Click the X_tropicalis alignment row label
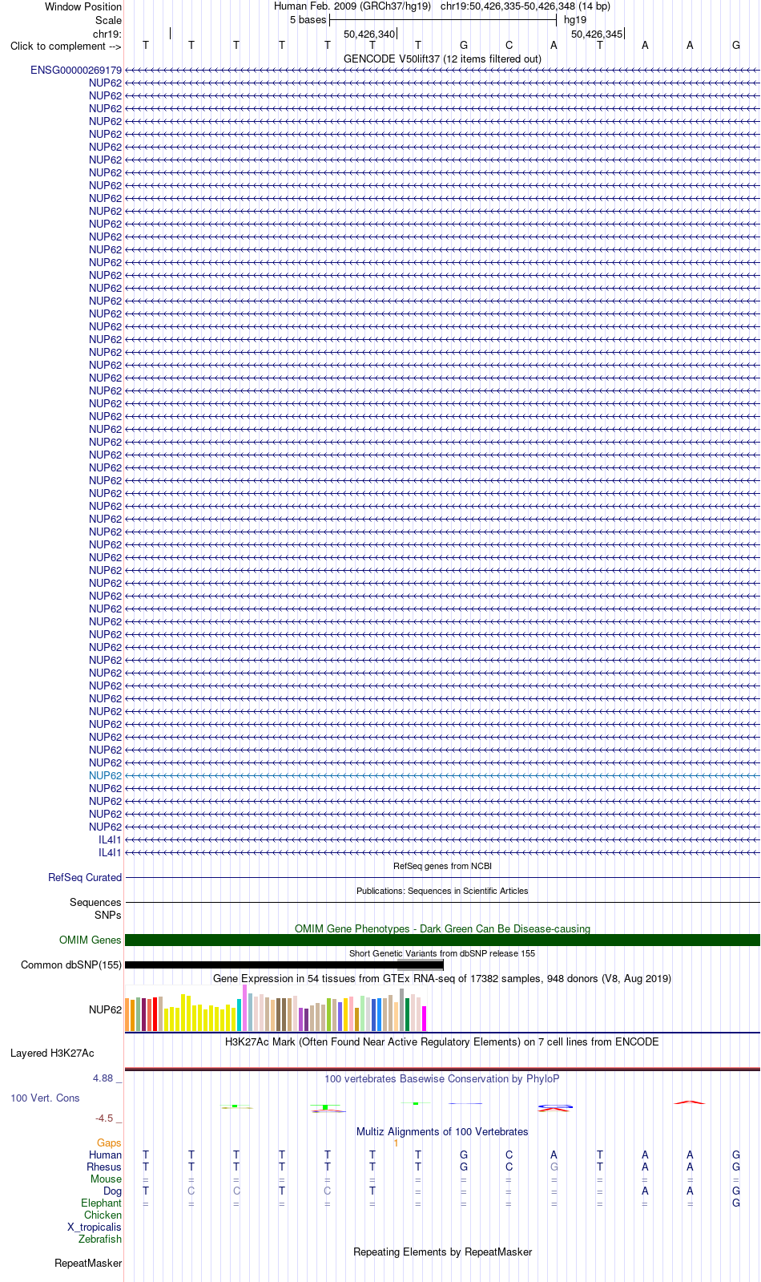 95,1227
